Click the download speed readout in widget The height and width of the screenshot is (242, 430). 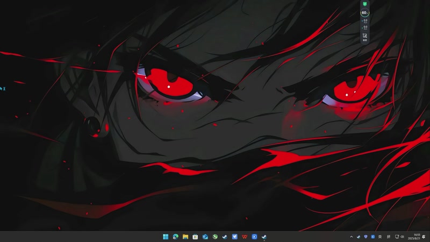(x=365, y=28)
